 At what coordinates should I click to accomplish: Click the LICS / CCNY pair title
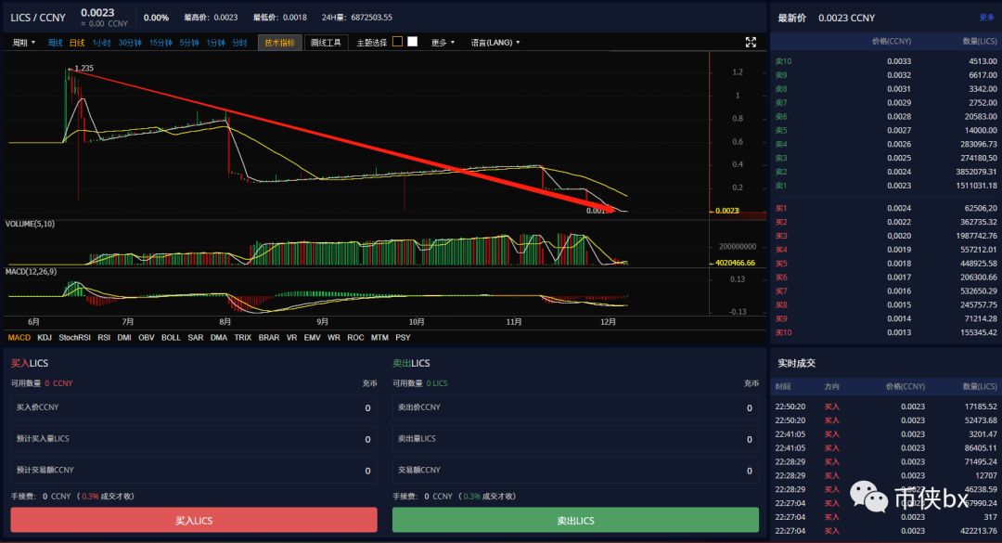(x=38, y=18)
